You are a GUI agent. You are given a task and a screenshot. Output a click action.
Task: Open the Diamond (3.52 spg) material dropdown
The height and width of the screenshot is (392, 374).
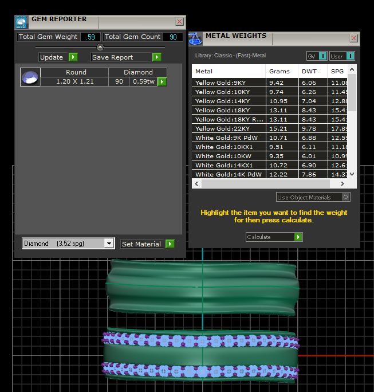coord(109,244)
